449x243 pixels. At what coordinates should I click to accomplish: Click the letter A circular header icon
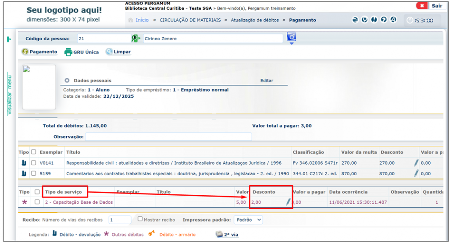393,20
